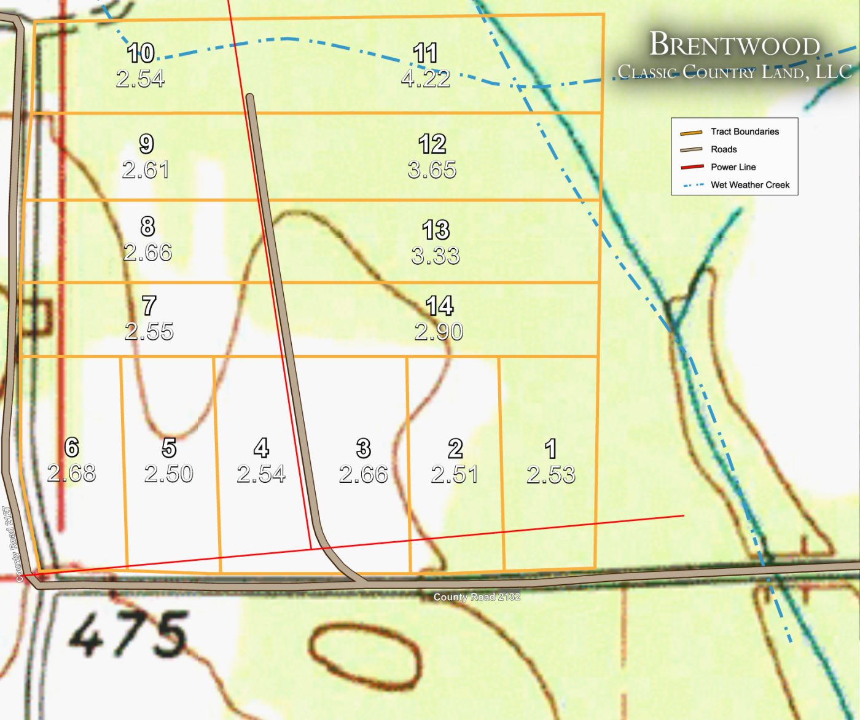Click tract number 6 label
Viewport: 860px width, 720px height.
(72, 448)
